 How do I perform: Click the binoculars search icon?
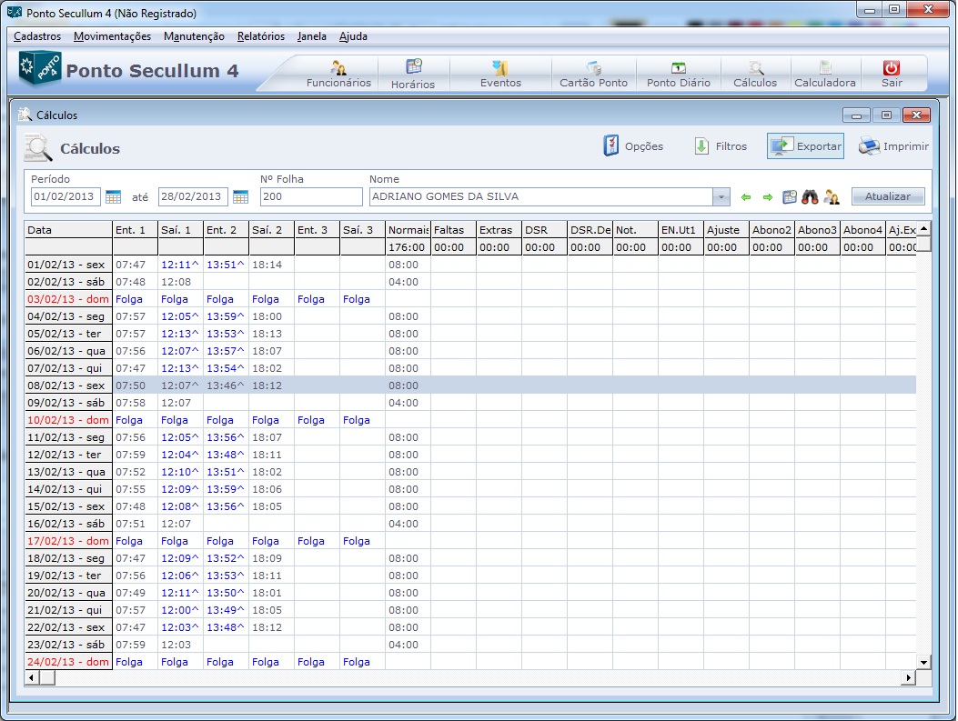810,196
